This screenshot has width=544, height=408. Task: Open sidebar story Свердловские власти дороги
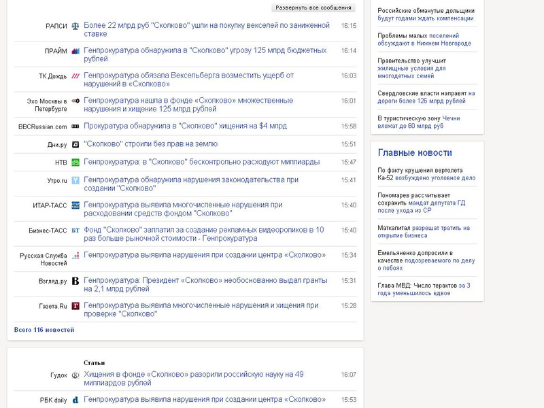click(426, 97)
